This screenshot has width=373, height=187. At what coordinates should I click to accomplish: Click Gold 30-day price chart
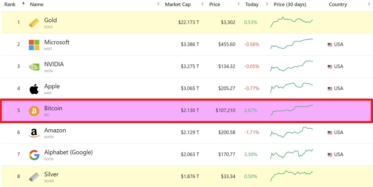292,22
